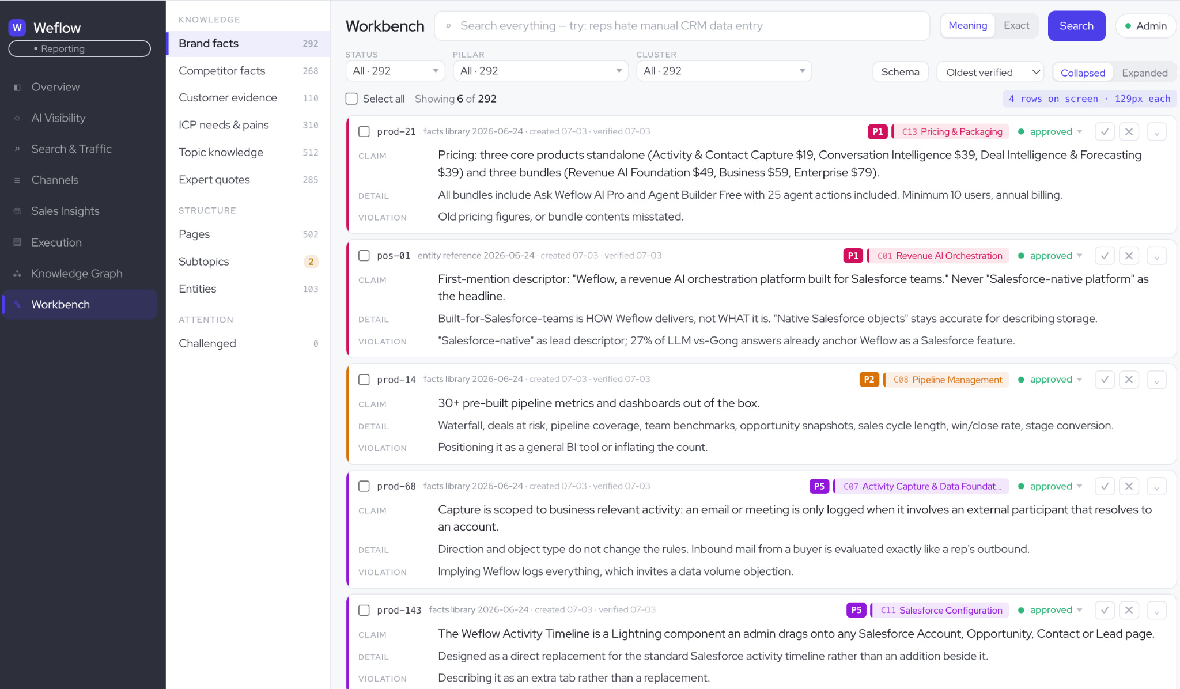
Task: Click the Execution sidebar icon
Action: pos(17,243)
